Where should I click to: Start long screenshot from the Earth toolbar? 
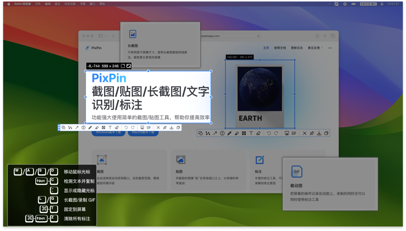[287, 133]
